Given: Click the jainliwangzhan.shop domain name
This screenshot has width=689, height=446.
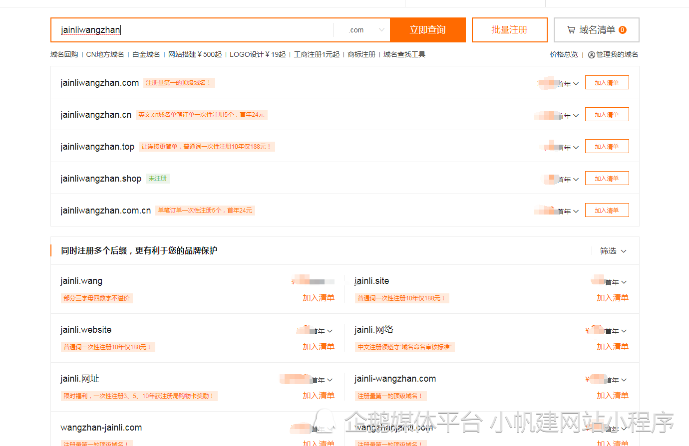Looking at the screenshot, I should click(101, 179).
